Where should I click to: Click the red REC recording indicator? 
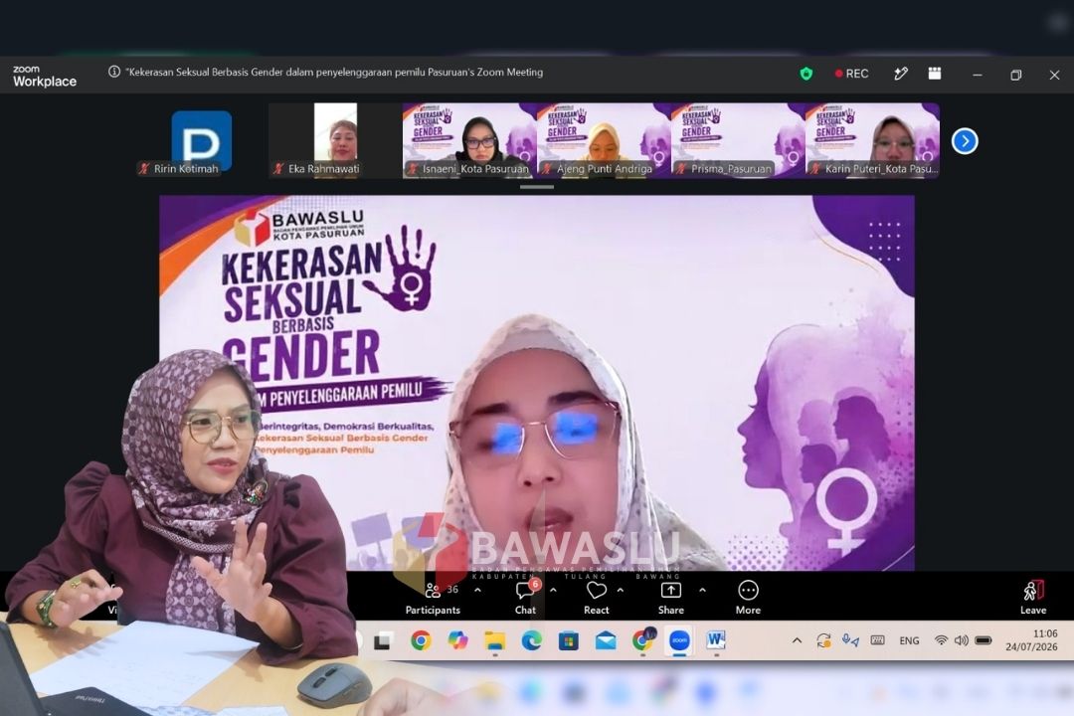click(851, 74)
